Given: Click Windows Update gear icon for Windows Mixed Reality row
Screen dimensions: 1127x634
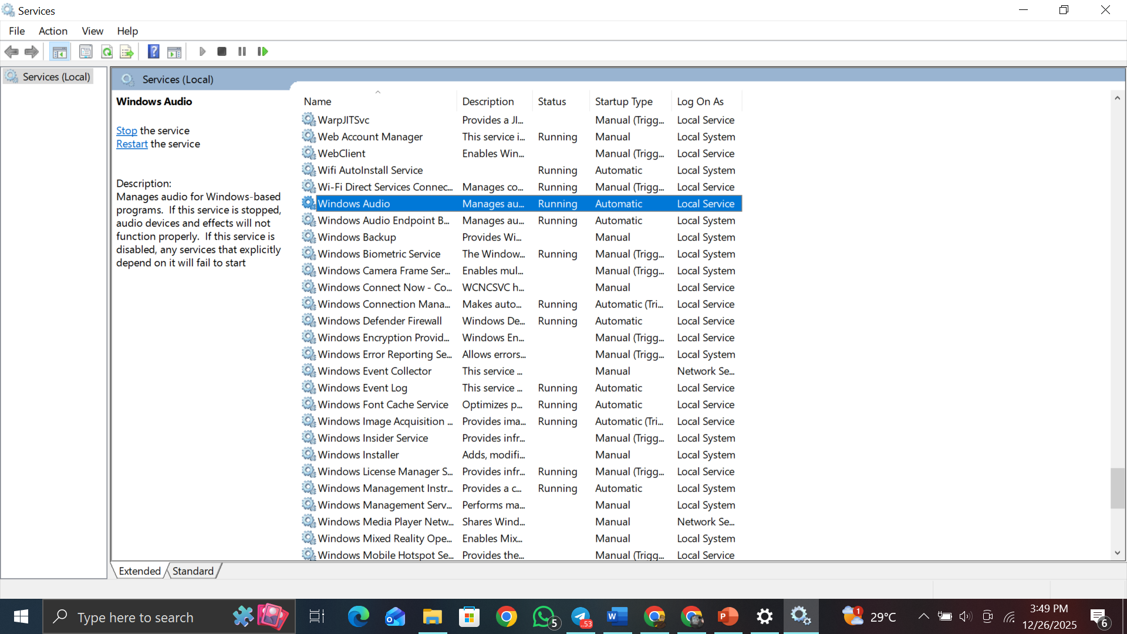Looking at the screenshot, I should [x=309, y=538].
